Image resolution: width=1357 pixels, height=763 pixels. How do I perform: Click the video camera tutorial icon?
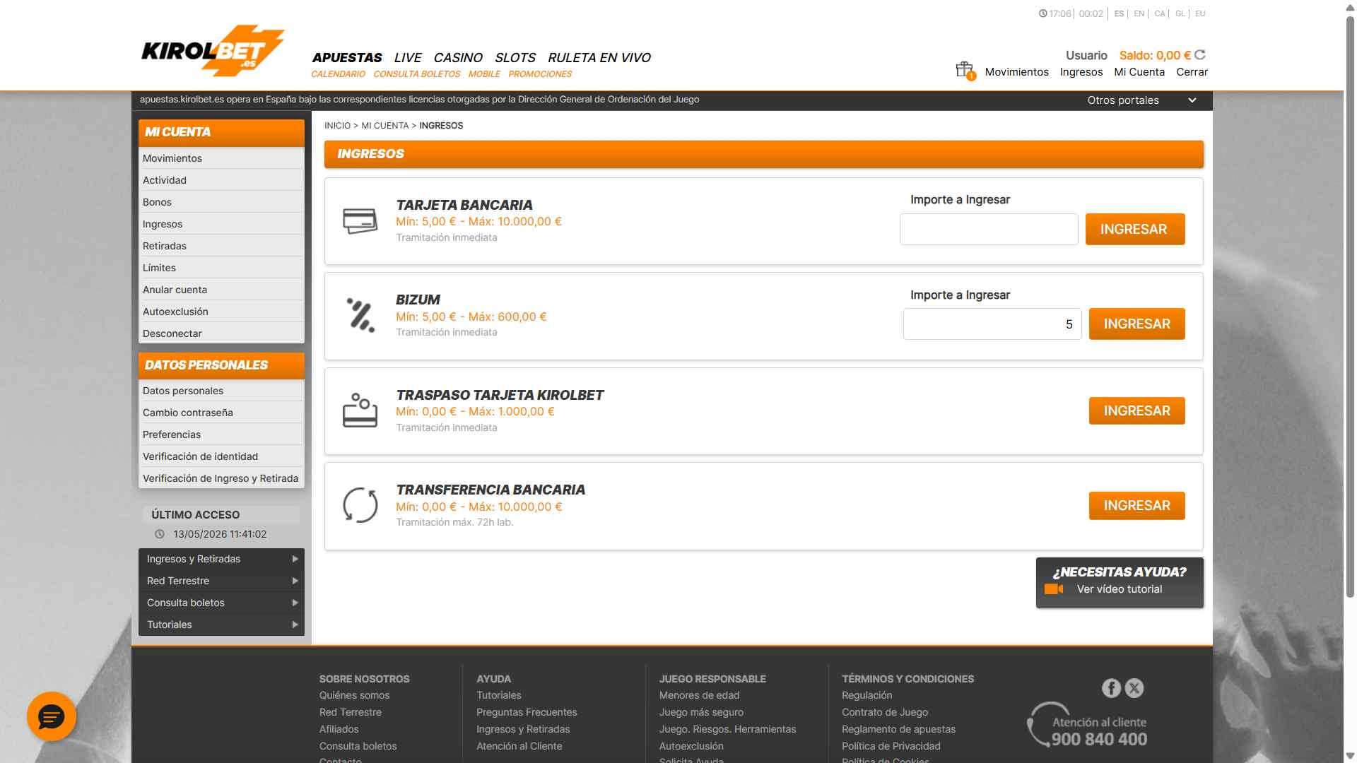[1054, 589]
